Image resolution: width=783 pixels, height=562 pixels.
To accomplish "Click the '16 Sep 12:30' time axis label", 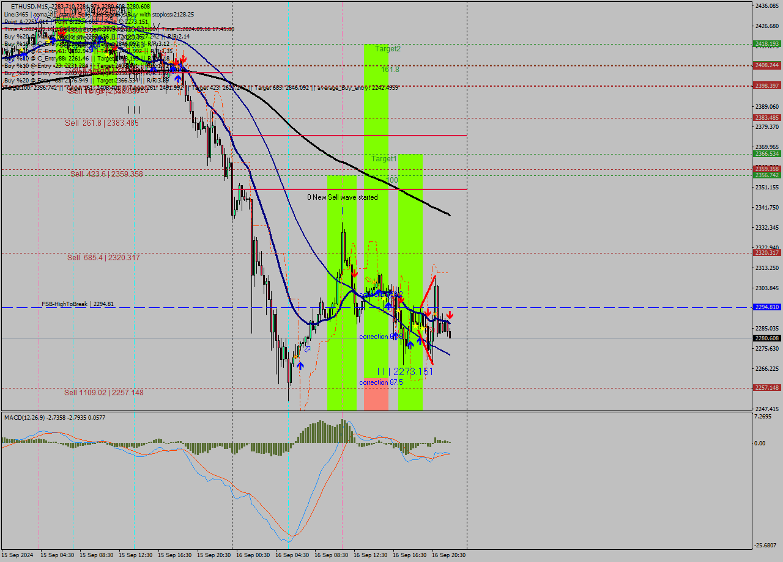I will point(369,555).
